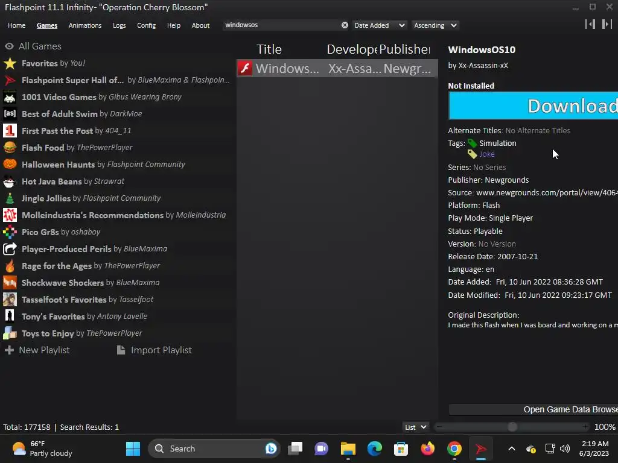This screenshot has height=463, width=618.
Task: Click the Pico Gr8s playlist icon
Action: tap(10, 232)
